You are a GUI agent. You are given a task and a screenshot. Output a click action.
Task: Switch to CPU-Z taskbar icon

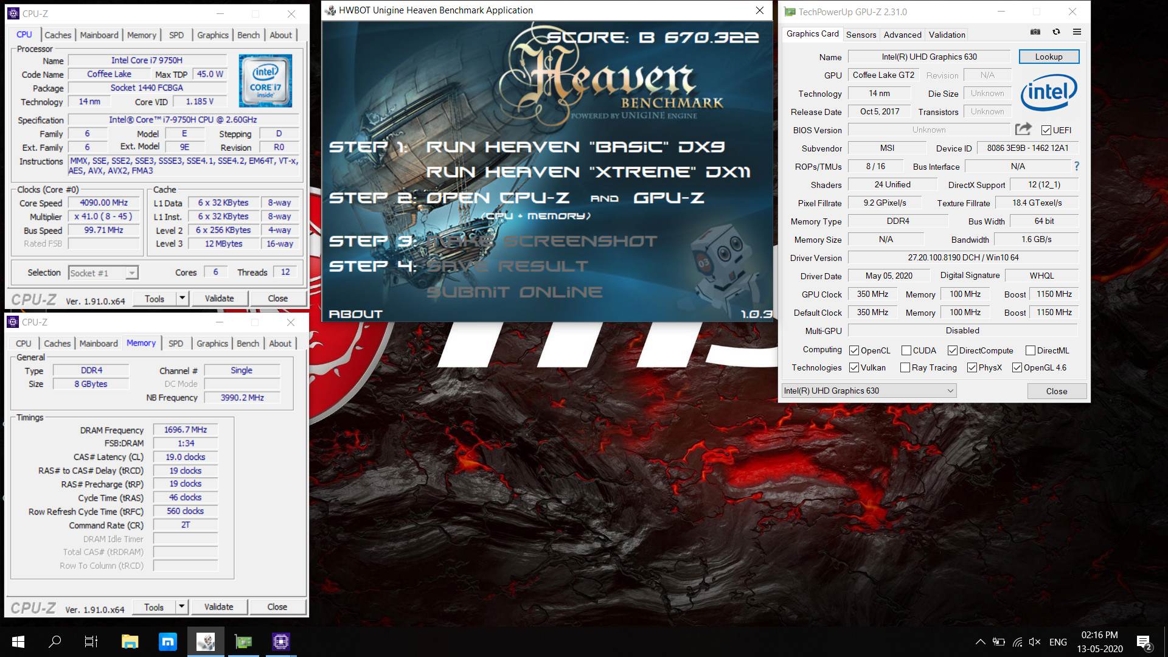click(x=280, y=641)
